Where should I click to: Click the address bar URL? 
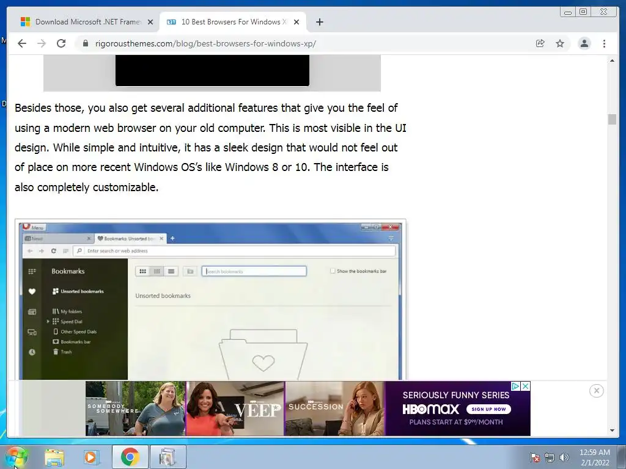pyautogui.click(x=205, y=43)
